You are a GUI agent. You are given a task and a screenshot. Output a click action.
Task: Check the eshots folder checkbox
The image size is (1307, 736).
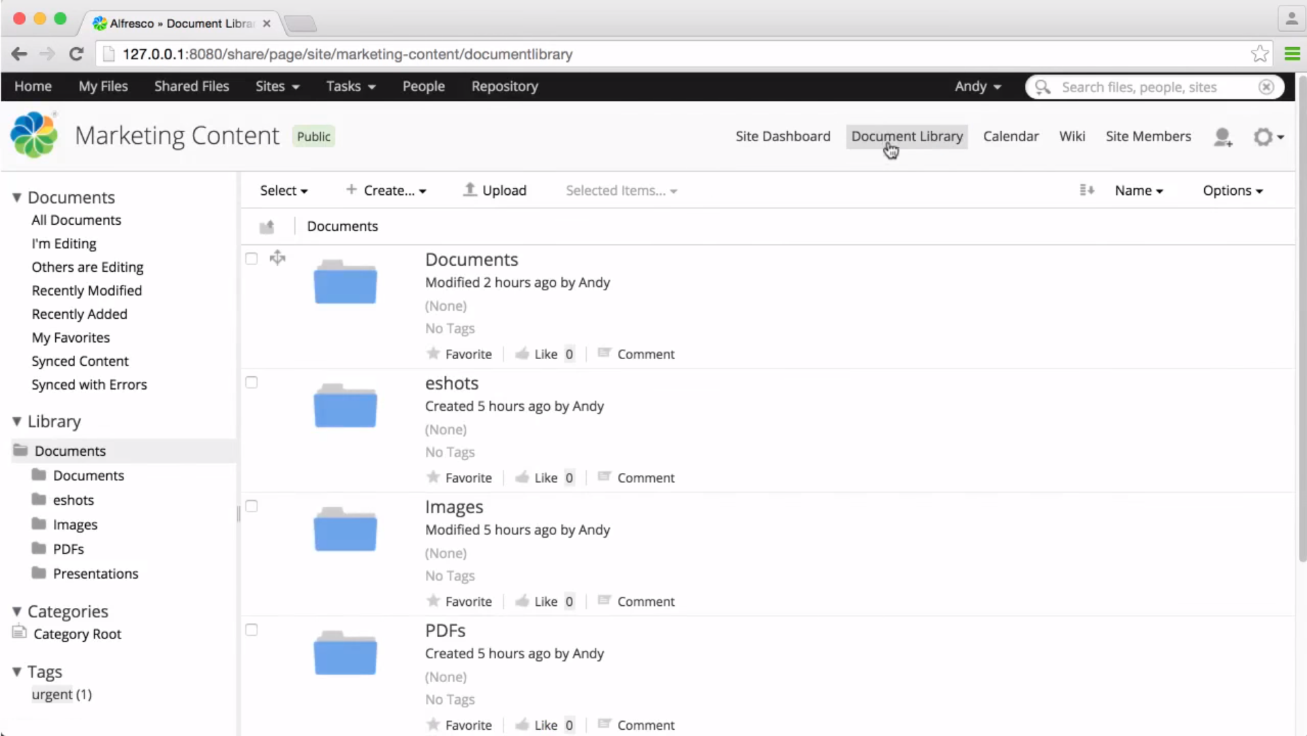(251, 382)
